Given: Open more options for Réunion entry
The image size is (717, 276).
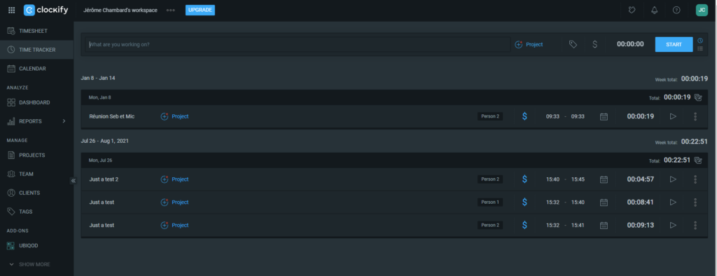Looking at the screenshot, I should coord(695,116).
